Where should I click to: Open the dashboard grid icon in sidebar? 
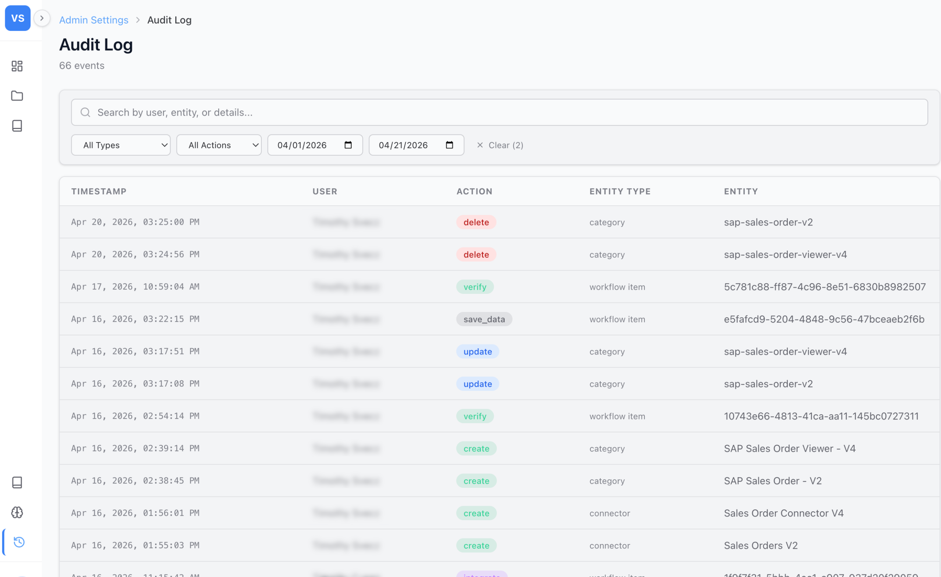pyautogui.click(x=17, y=66)
